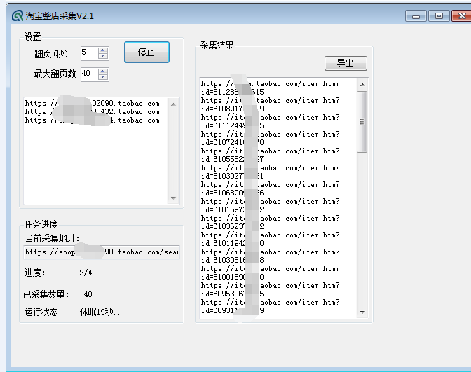Minimize the 淘宝整店采集 window
This screenshot has width=471, height=372.
[416, 16]
